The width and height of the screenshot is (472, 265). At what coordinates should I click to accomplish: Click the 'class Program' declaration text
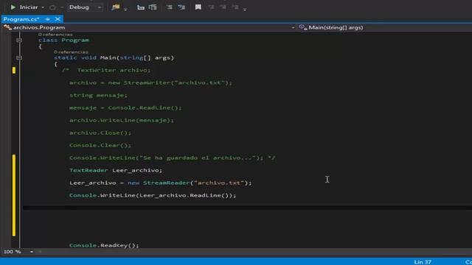pyautogui.click(x=63, y=40)
